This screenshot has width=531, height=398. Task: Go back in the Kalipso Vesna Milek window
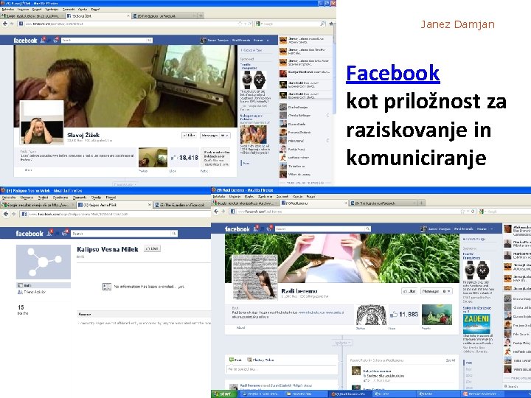click(6, 214)
